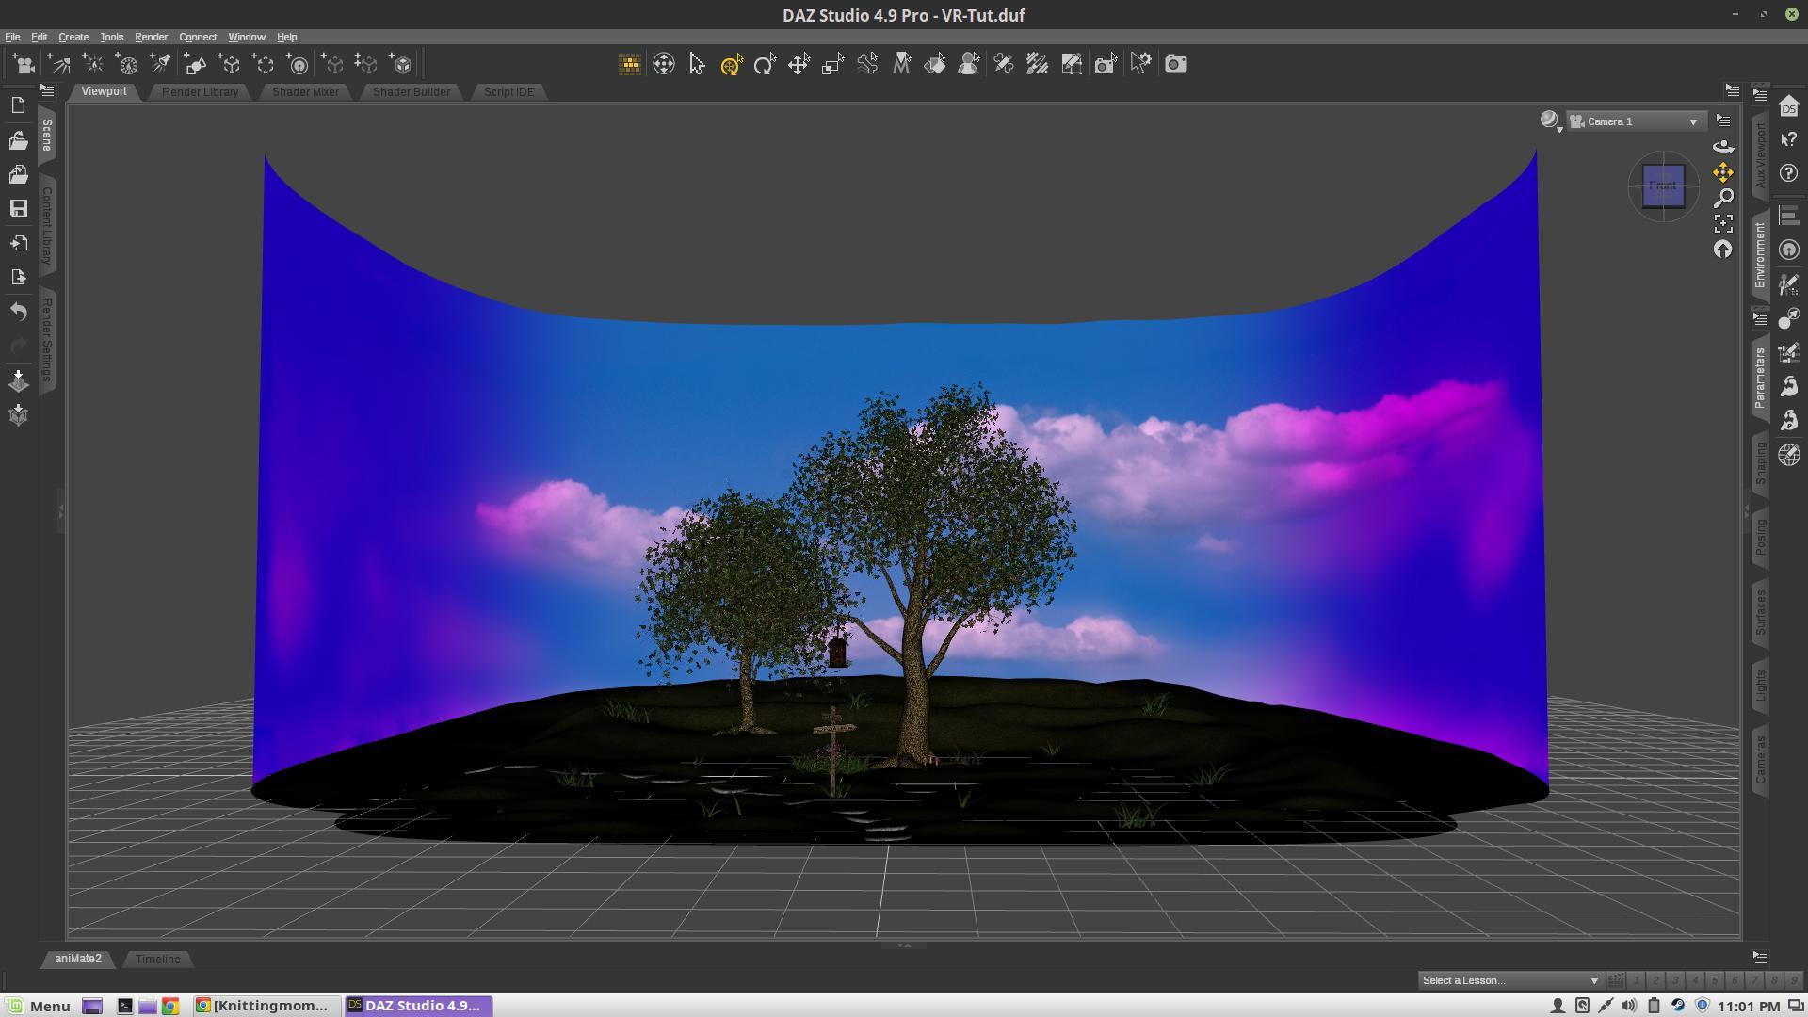Click the Render camera icon in toolbar
This screenshot has height=1017, width=1808.
(x=1175, y=64)
